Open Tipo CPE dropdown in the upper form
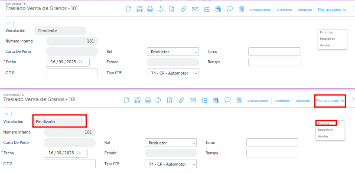This screenshot has width=355, height=173. click(x=173, y=73)
